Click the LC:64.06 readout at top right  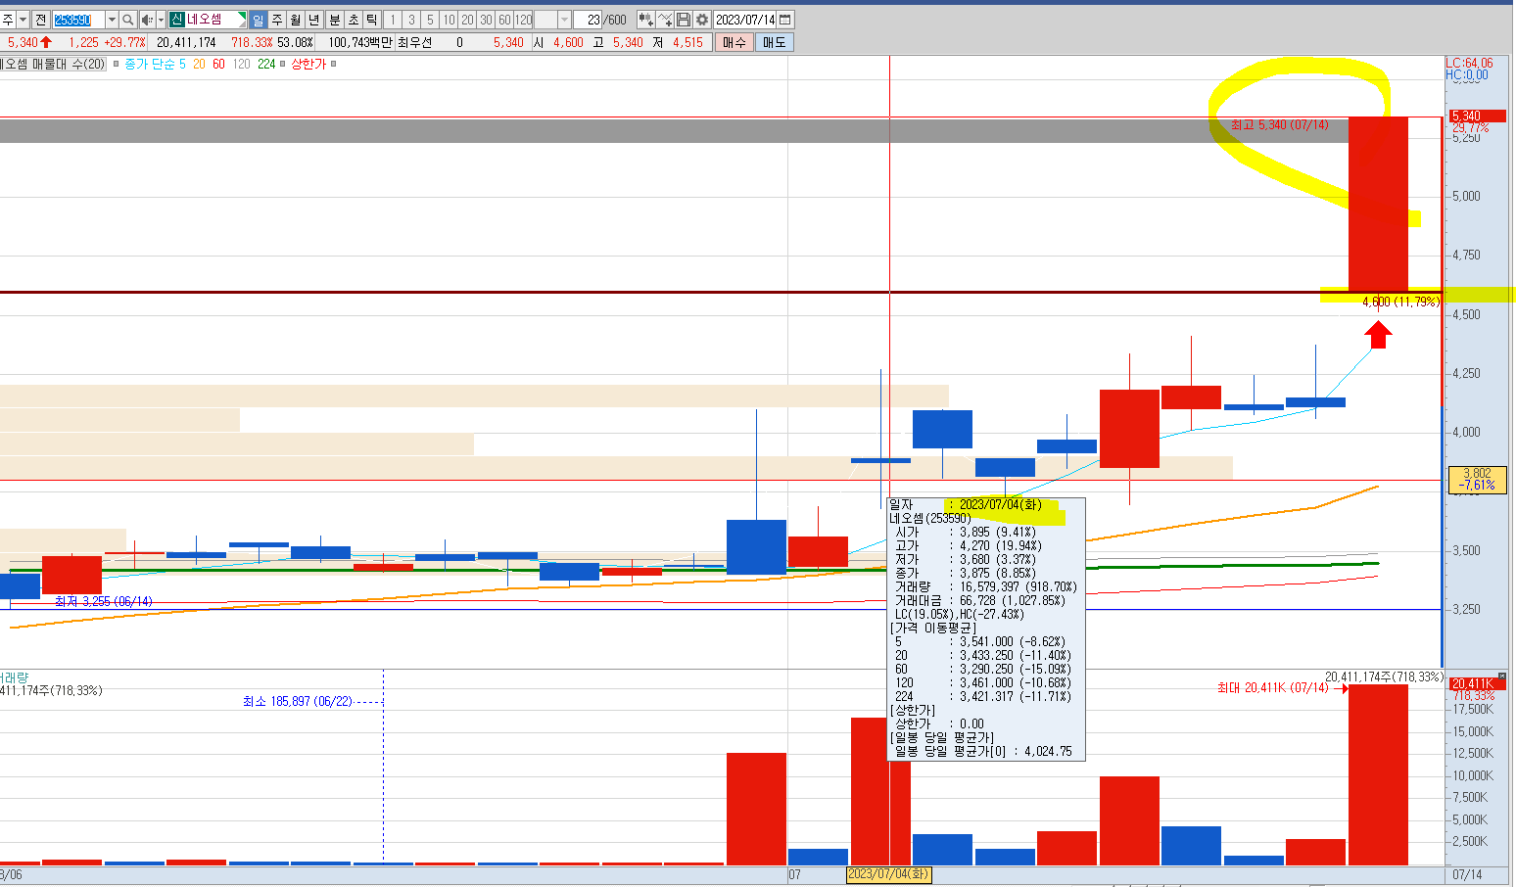coord(1469,63)
